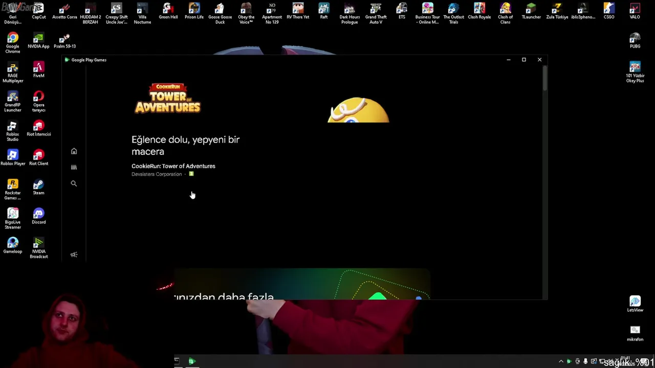
Task: Open Apartment No 129 desktop icon
Action: [272, 14]
